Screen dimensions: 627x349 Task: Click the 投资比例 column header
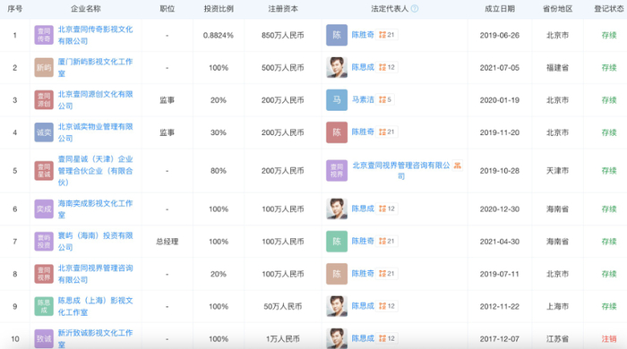(x=219, y=8)
